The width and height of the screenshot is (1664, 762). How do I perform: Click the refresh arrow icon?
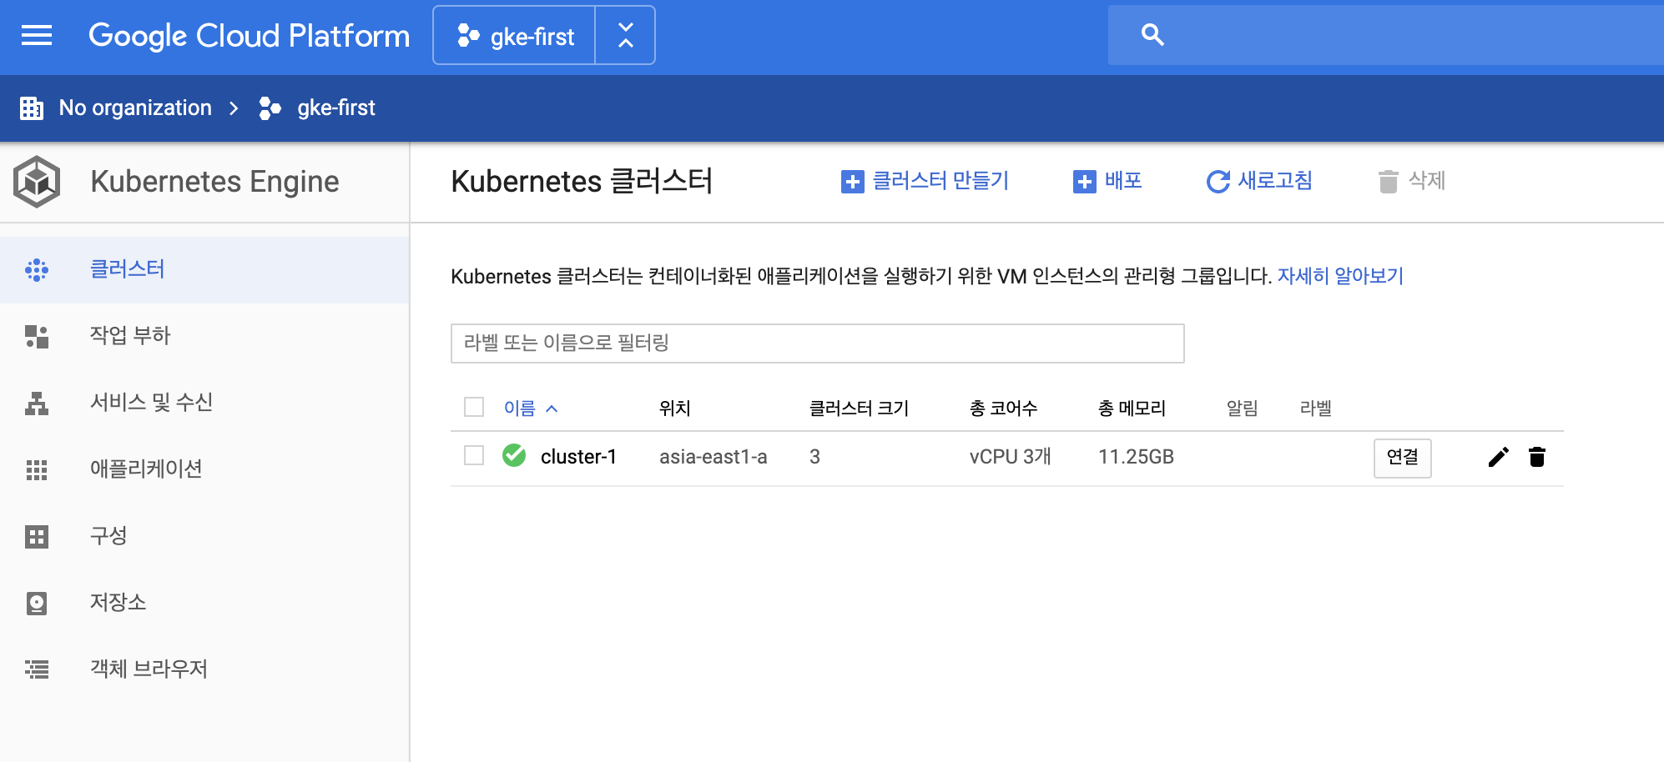pyautogui.click(x=1218, y=181)
